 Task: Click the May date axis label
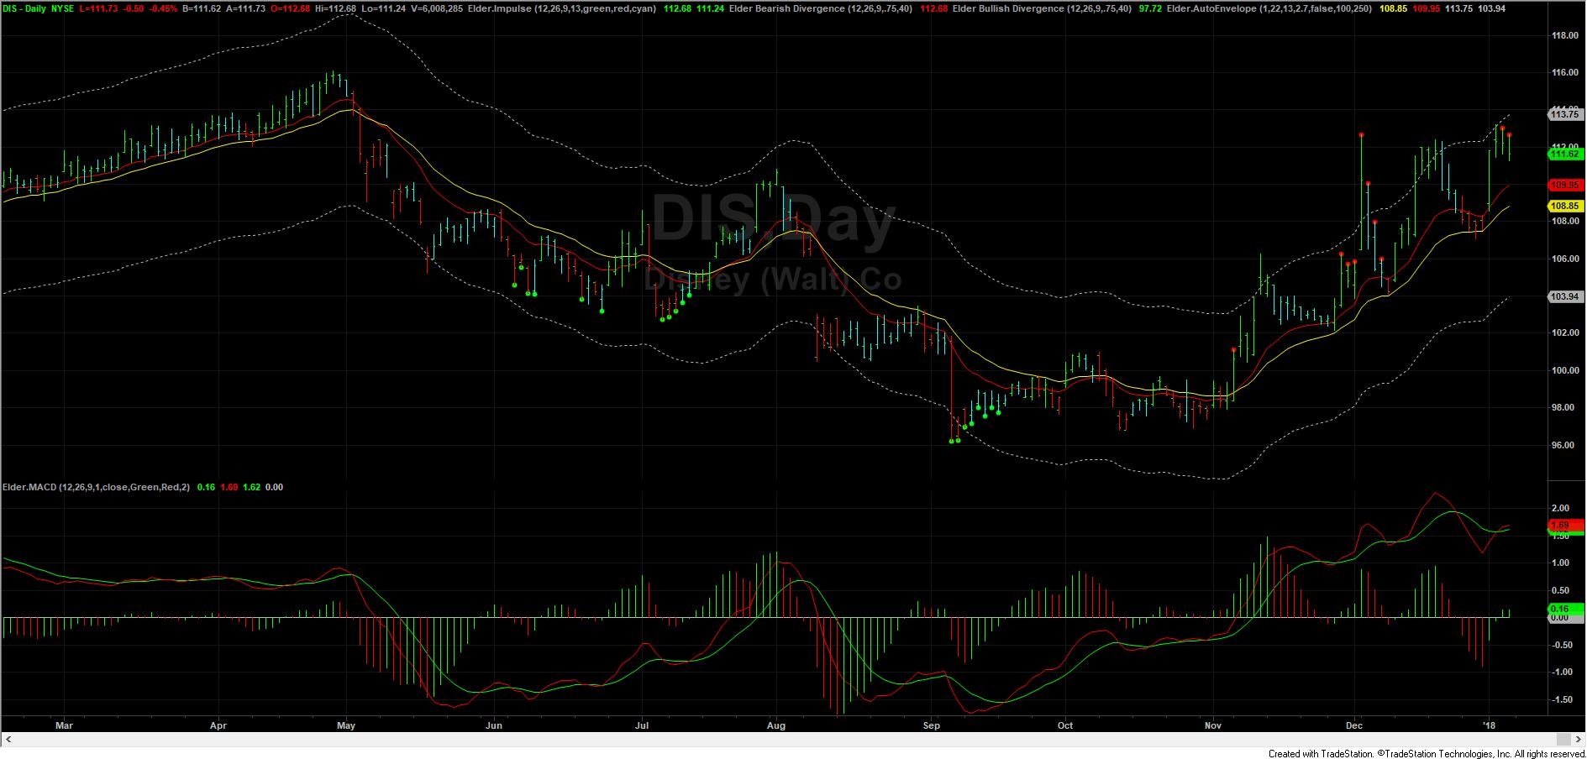coord(346,724)
